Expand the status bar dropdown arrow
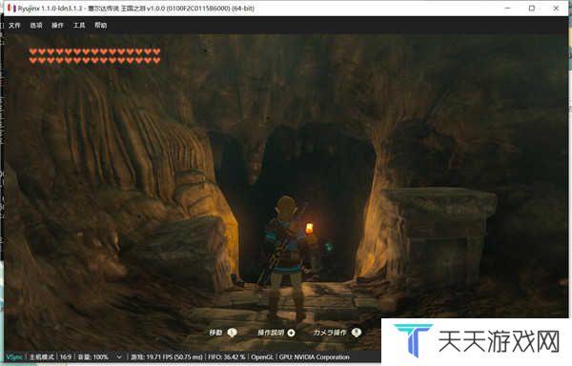 [x=119, y=356]
